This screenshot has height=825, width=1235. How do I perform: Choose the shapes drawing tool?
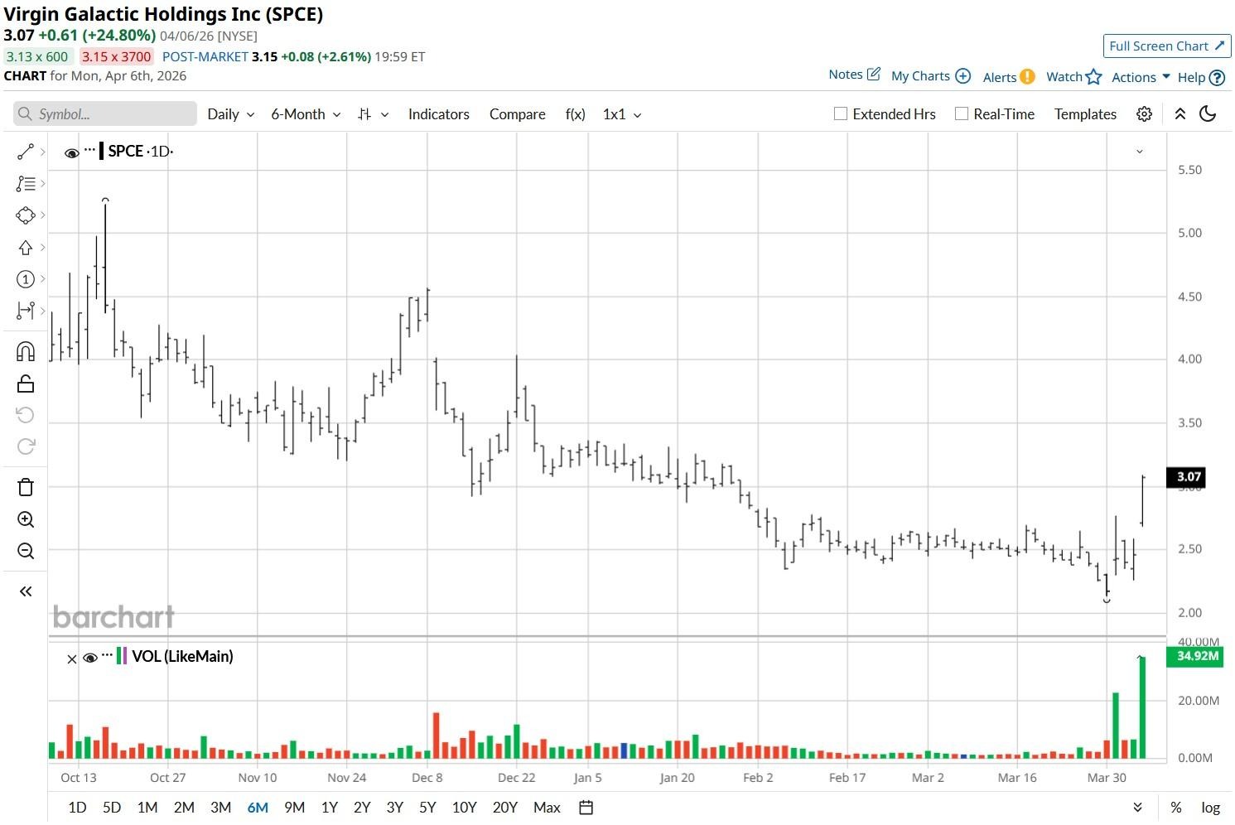pyautogui.click(x=26, y=215)
